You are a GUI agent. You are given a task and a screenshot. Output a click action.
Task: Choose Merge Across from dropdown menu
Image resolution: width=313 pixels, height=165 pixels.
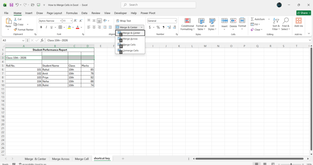pyautogui.click(x=130, y=39)
